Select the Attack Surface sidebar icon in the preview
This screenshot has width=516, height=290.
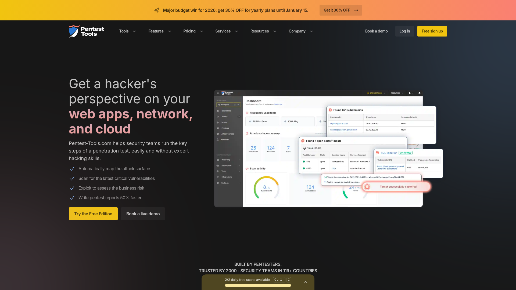(218, 134)
